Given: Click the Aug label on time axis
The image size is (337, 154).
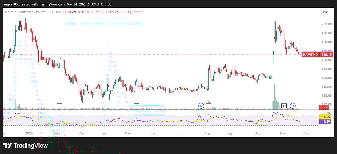Looking at the screenshot, I should pyautogui.click(x=207, y=134).
